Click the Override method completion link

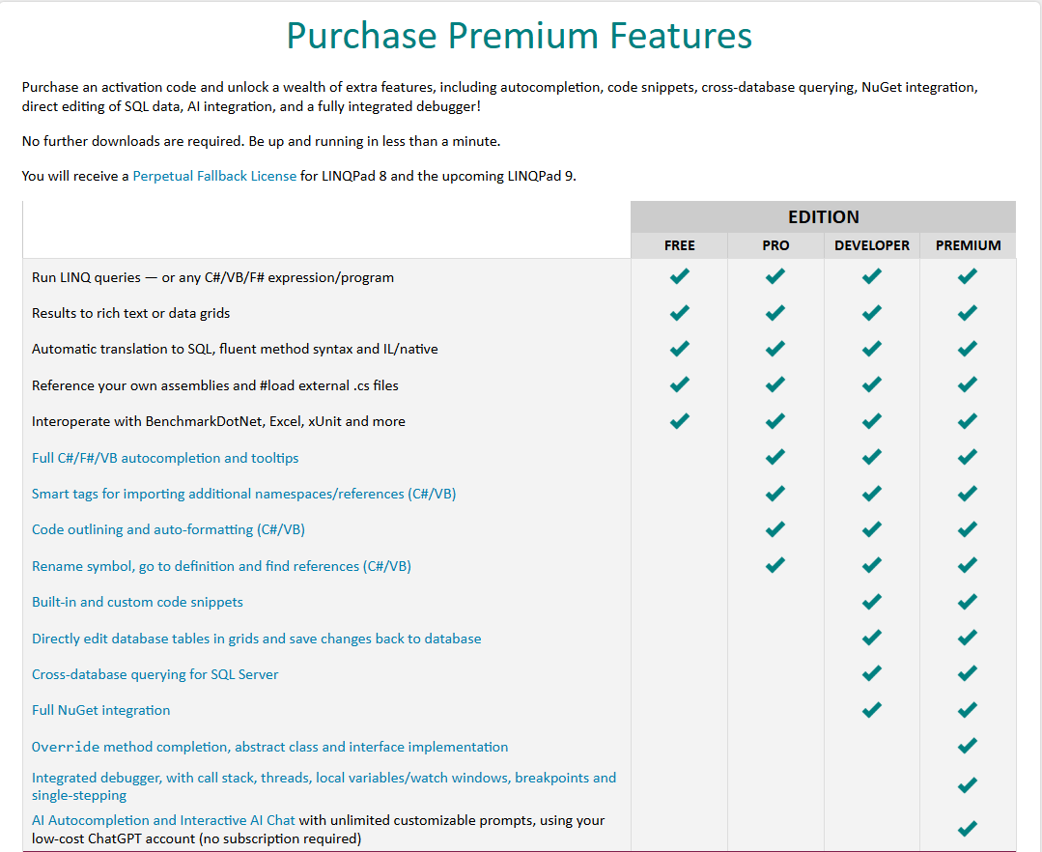tap(269, 747)
